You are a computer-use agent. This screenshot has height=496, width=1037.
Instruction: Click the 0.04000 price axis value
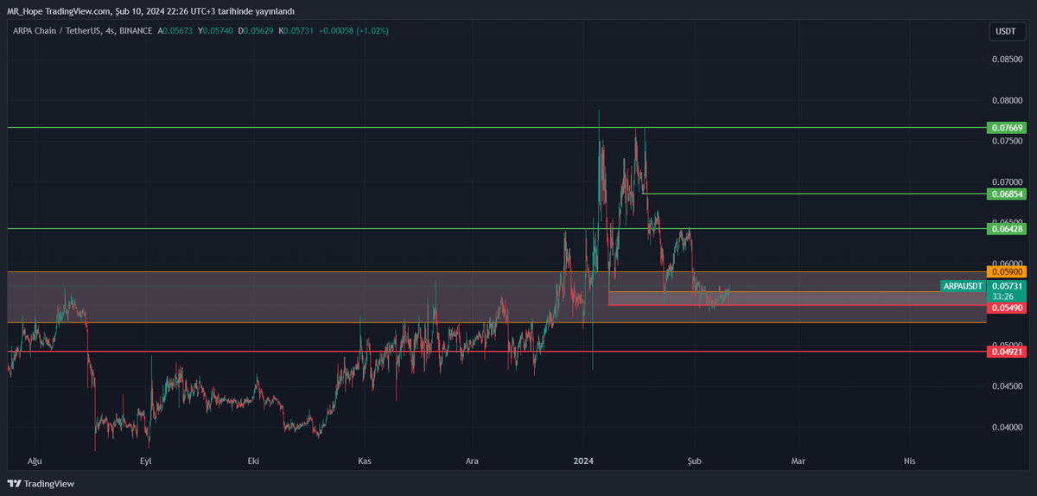tap(1008, 427)
